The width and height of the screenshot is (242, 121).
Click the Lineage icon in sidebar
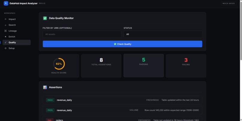click(x=6, y=31)
